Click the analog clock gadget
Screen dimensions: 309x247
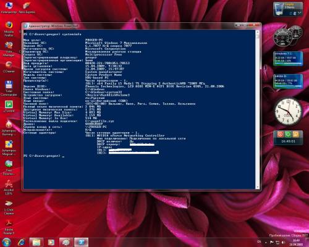click(288, 111)
